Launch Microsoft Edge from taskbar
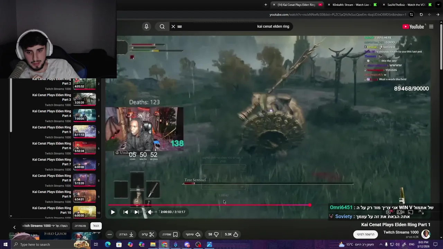443x249 pixels. tap(108, 245)
